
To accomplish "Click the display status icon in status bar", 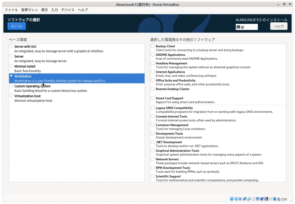I will tap(258, 199).
